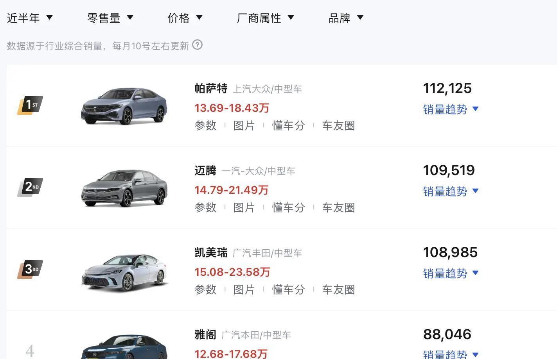Open the 凯美瑞 car image
This screenshot has width=557, height=359.
[124, 272]
